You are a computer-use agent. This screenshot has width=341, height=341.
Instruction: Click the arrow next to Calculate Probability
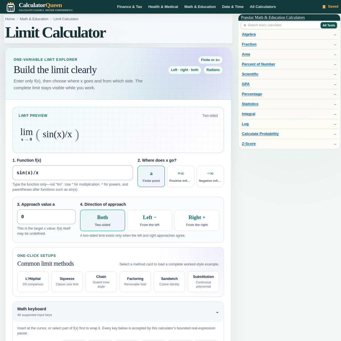pos(335,134)
